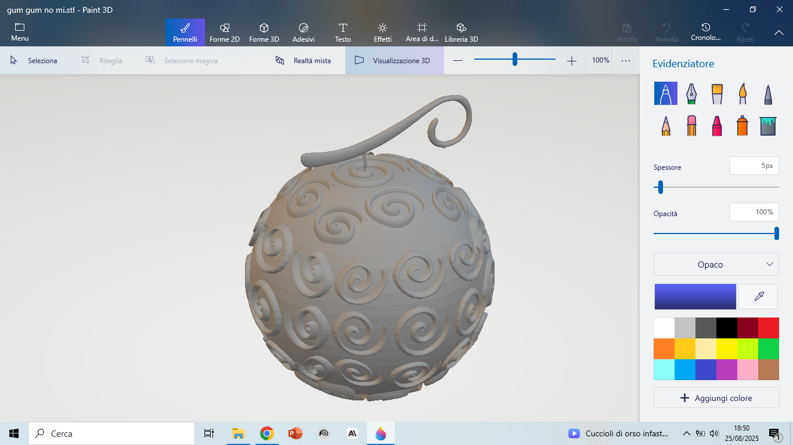The height and width of the screenshot is (445, 793).
Task: Pick the red Crayon tool
Action: point(717,125)
